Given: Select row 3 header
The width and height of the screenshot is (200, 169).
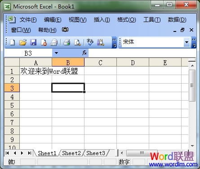Looking at the screenshot, I should 12,88.
